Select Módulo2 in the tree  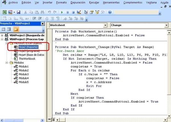[x=24, y=70]
